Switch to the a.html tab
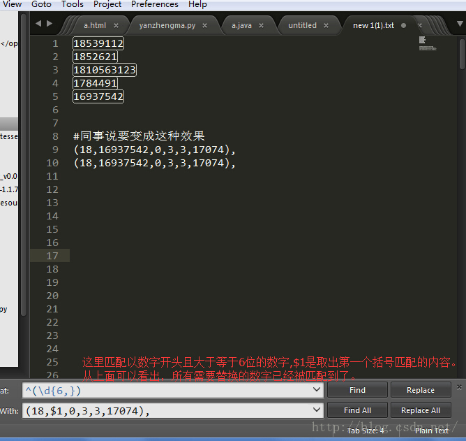The image size is (466, 441). pyautogui.click(x=94, y=26)
